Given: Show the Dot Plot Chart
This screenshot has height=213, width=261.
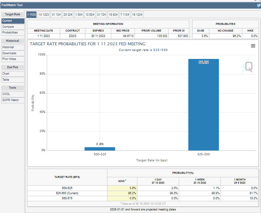Looking at the screenshot, I should (x=13, y=74).
